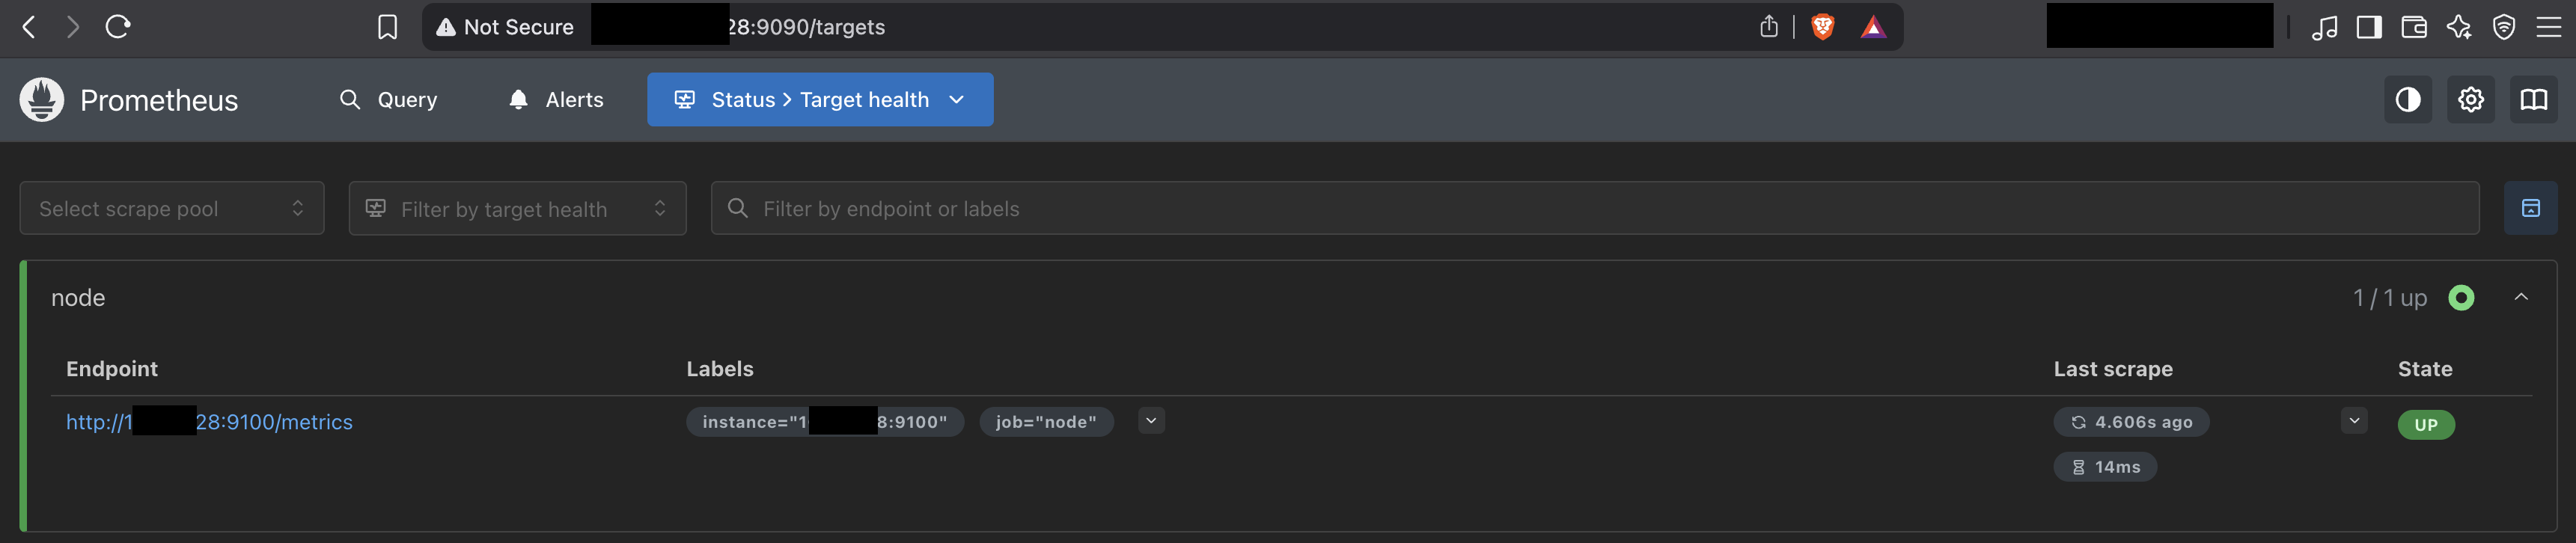Click the Brave Shields lion icon
Image resolution: width=2576 pixels, height=543 pixels.
[1822, 27]
